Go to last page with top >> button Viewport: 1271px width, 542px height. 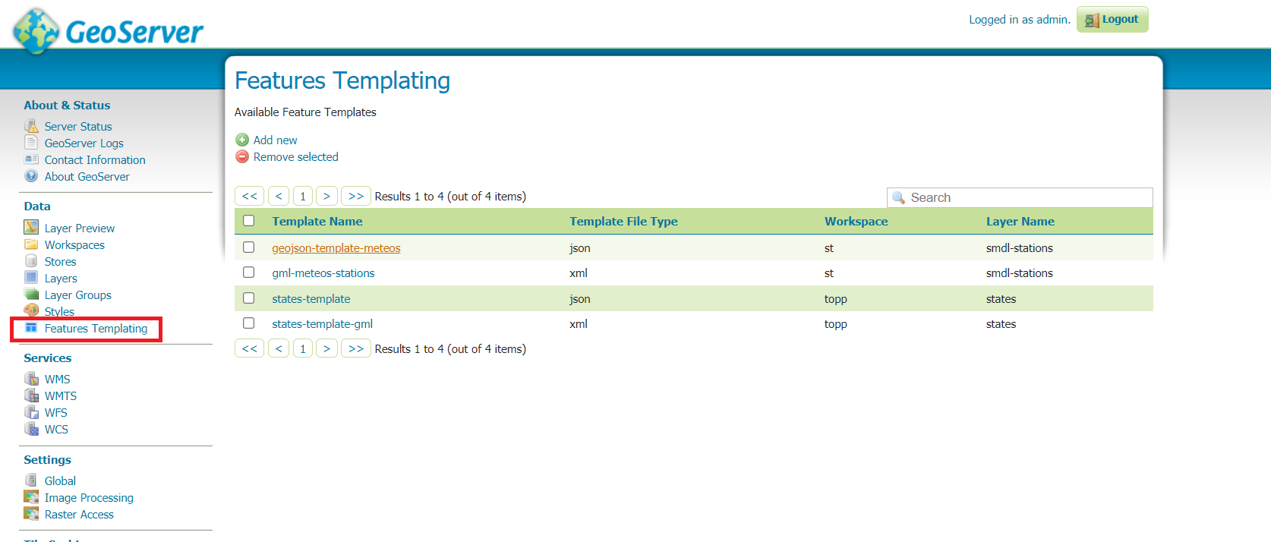[x=355, y=196]
